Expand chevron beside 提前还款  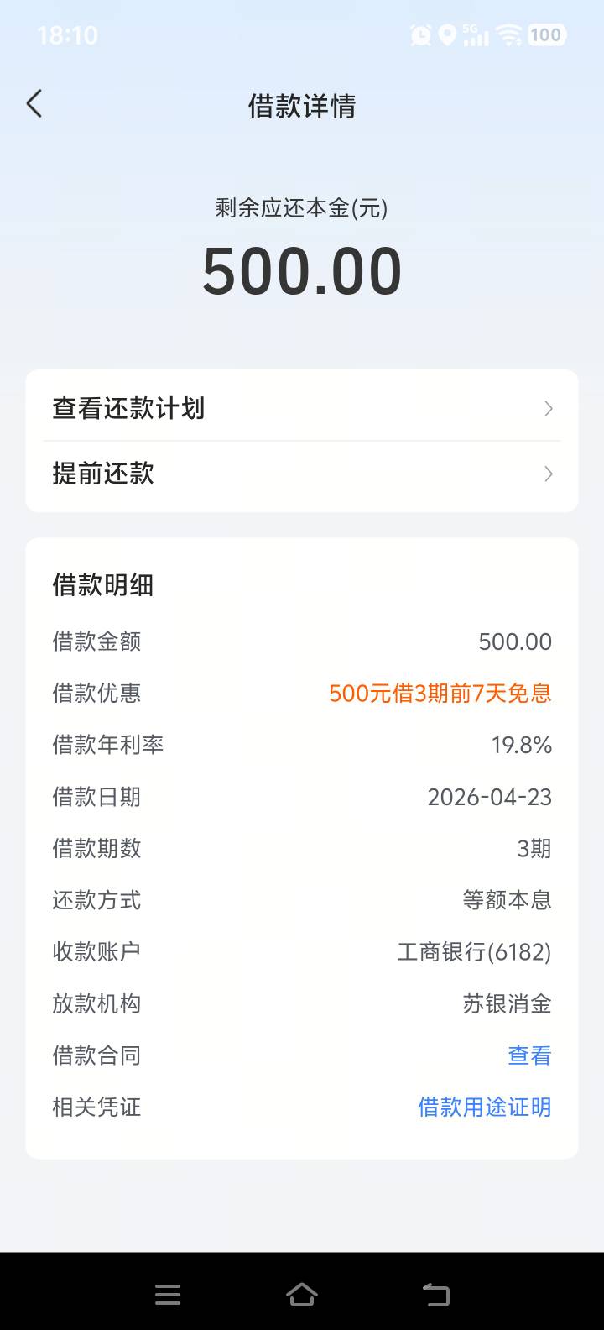tap(549, 474)
